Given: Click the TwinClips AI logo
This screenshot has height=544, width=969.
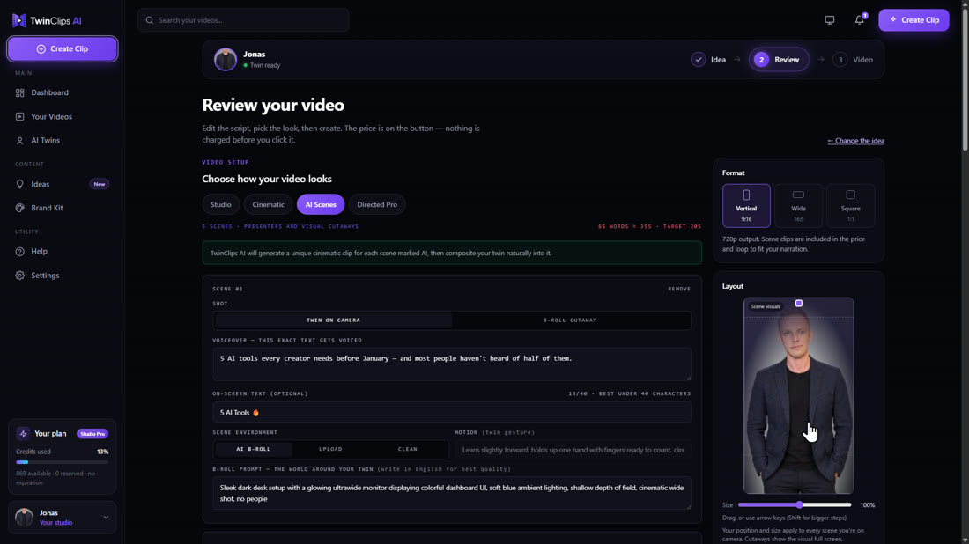Looking at the screenshot, I should [47, 20].
